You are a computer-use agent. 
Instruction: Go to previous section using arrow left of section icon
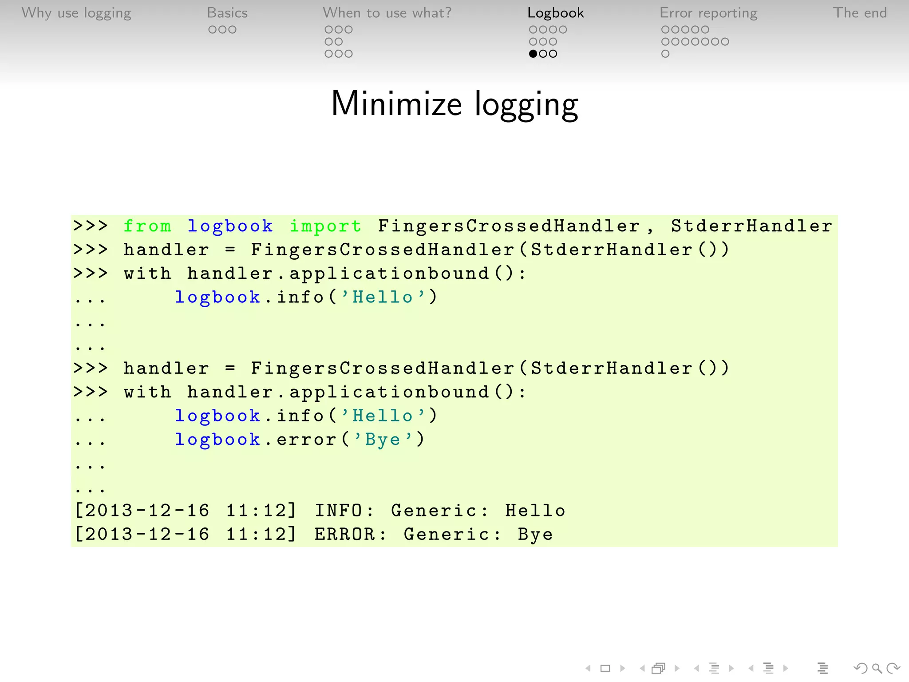751,668
